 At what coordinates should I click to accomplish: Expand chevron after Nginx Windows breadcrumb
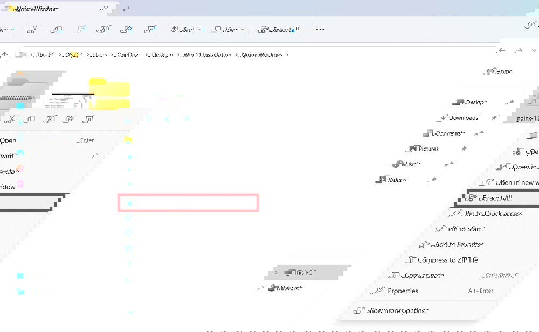tap(287, 54)
